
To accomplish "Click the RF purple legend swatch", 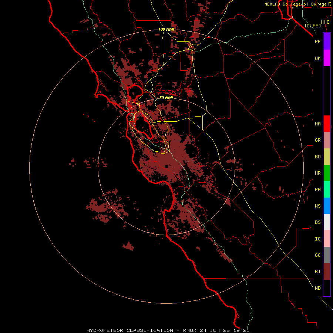I will (x=327, y=41).
